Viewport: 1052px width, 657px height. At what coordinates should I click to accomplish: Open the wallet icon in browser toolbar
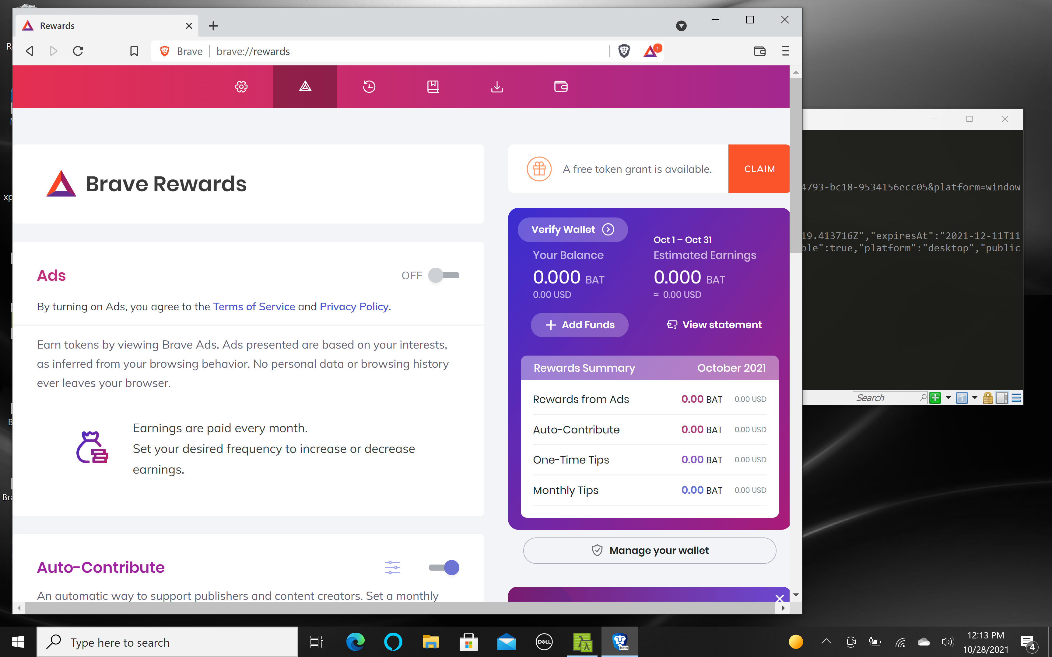pos(759,51)
